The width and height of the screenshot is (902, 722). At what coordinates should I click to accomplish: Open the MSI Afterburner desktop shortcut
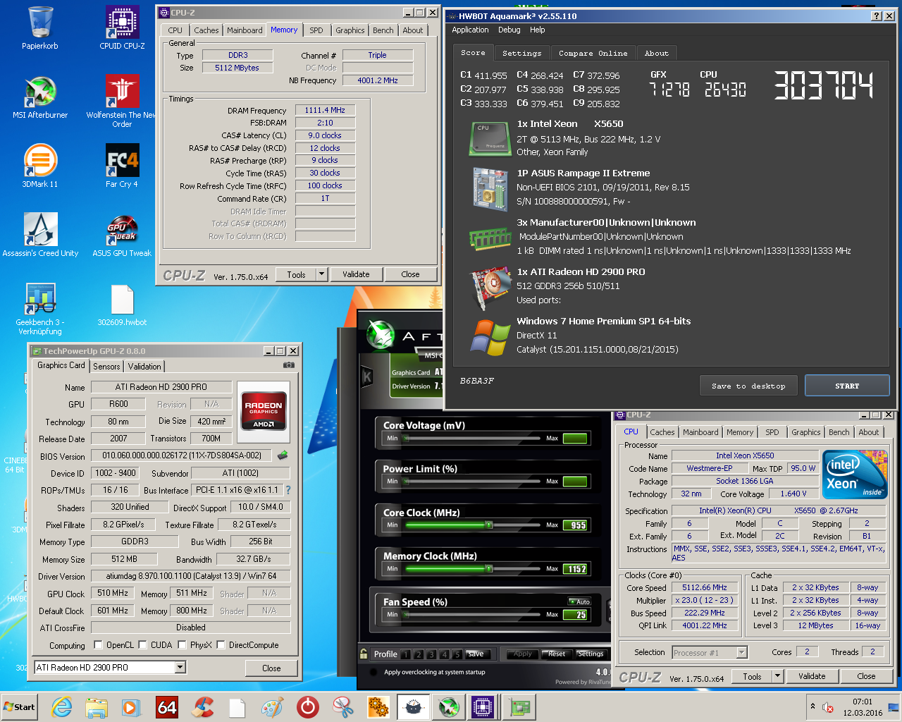coord(40,97)
